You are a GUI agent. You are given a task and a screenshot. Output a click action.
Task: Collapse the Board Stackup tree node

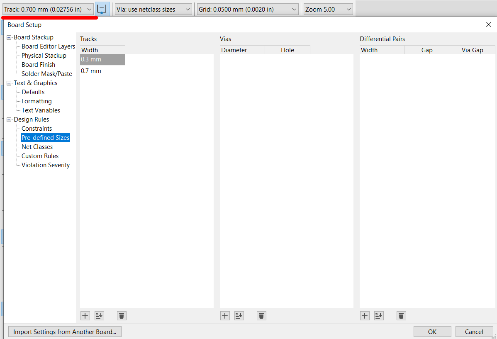click(9, 37)
